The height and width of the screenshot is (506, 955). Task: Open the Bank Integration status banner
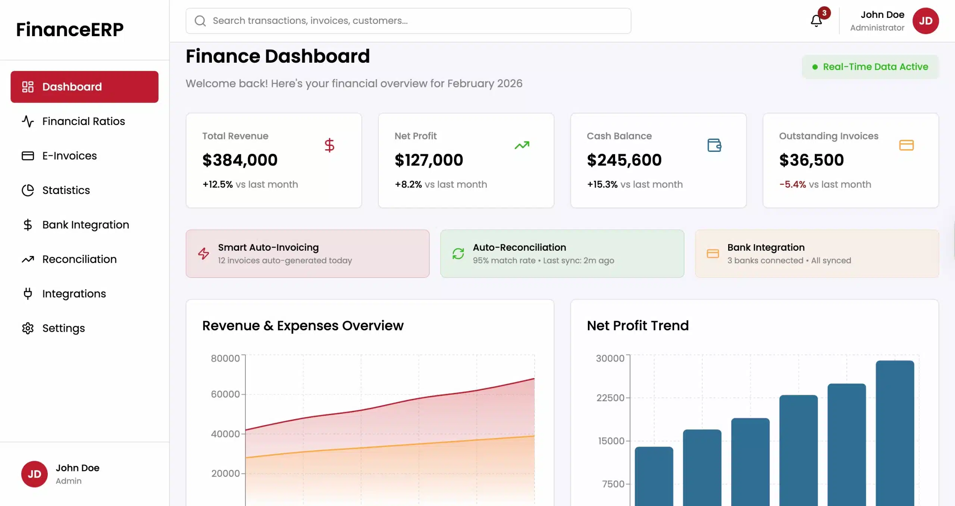point(816,254)
